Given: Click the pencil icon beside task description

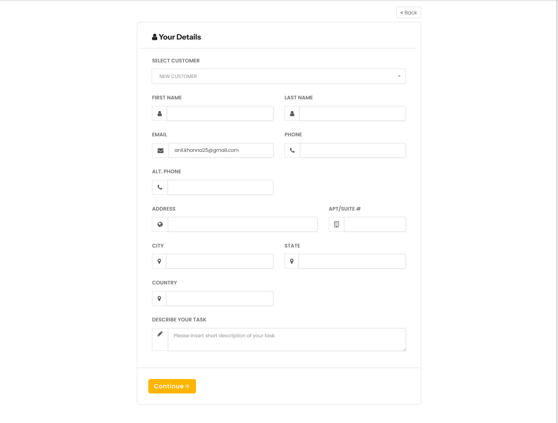Looking at the screenshot, I should (160, 334).
